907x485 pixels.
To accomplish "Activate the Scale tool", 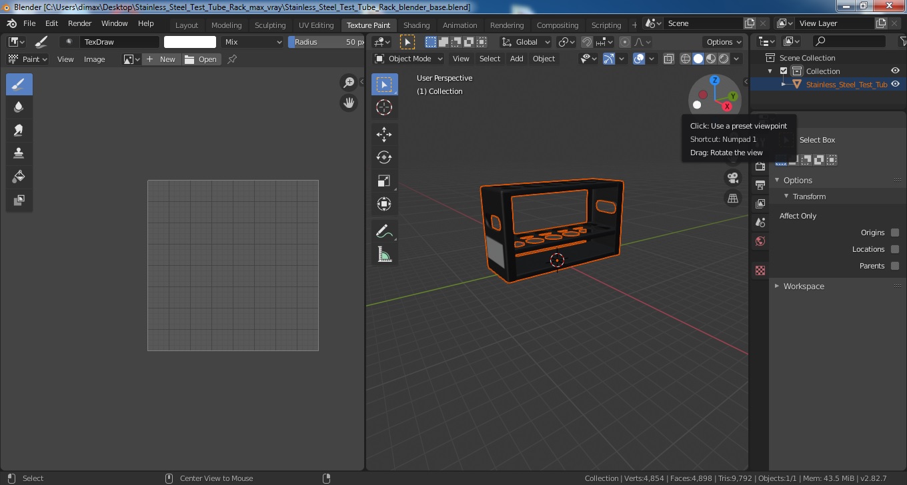I will coord(384,181).
